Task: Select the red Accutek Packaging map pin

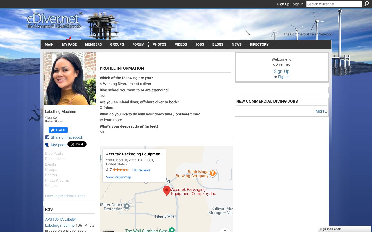Action: pos(167,190)
